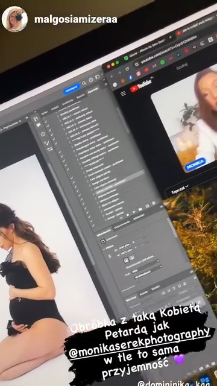
Task: Open Adjustments sliders panel icon
Action: pos(49,149)
